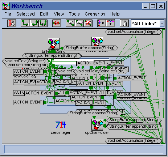Open the Tools menu

(74, 14)
